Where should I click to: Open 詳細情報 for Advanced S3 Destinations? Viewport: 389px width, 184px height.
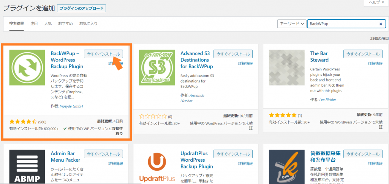245,64
